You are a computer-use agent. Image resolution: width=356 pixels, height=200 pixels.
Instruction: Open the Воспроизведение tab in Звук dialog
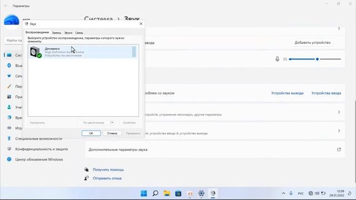tap(37, 32)
